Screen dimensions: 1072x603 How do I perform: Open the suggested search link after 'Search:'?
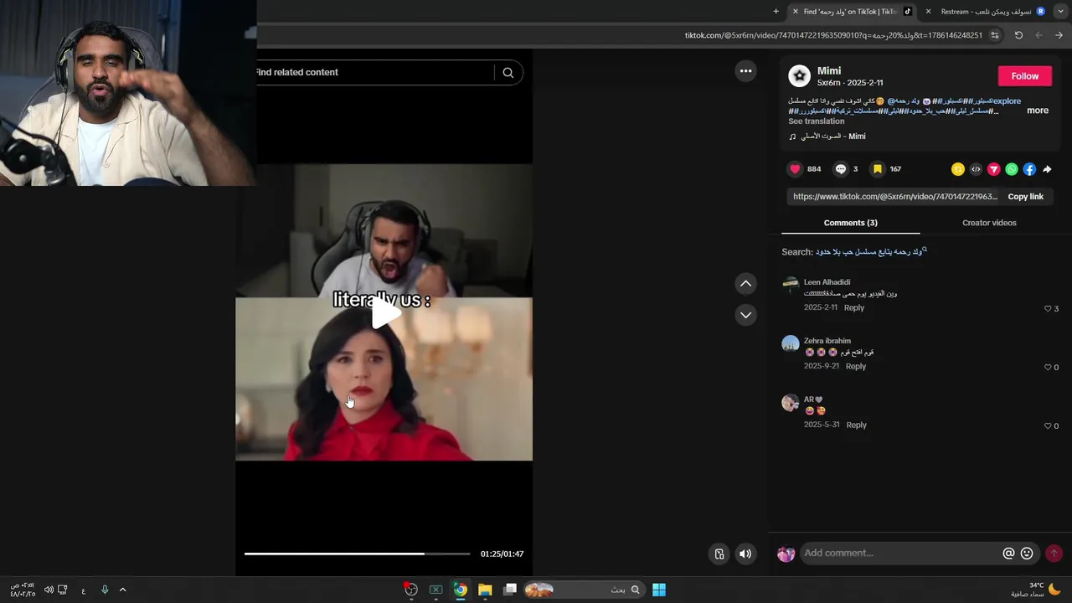871,252
